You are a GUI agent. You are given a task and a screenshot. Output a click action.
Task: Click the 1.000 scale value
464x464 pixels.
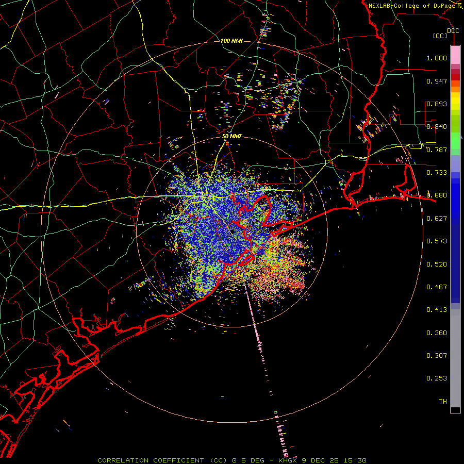437,58
